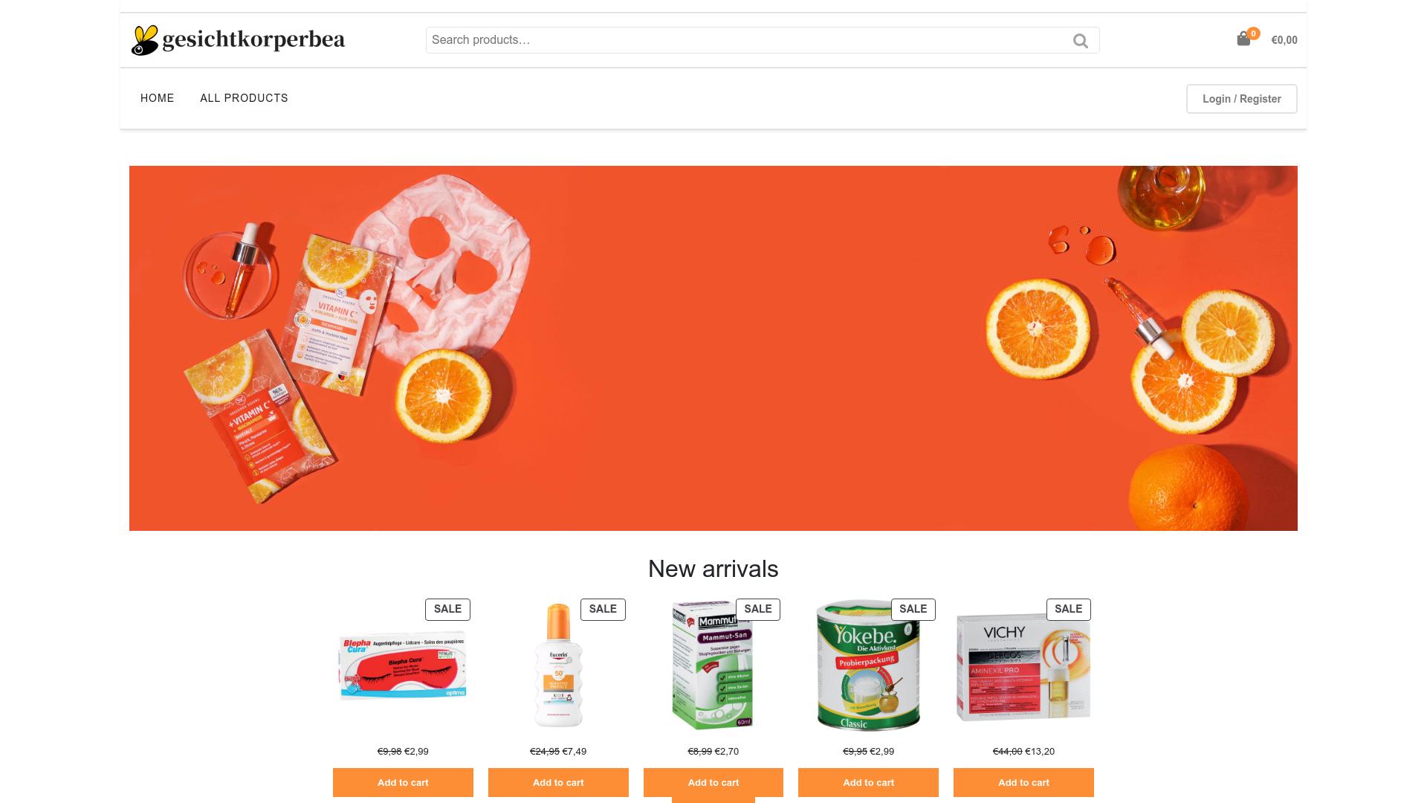Open the HOME menu item
The image size is (1427, 803).
tap(158, 98)
